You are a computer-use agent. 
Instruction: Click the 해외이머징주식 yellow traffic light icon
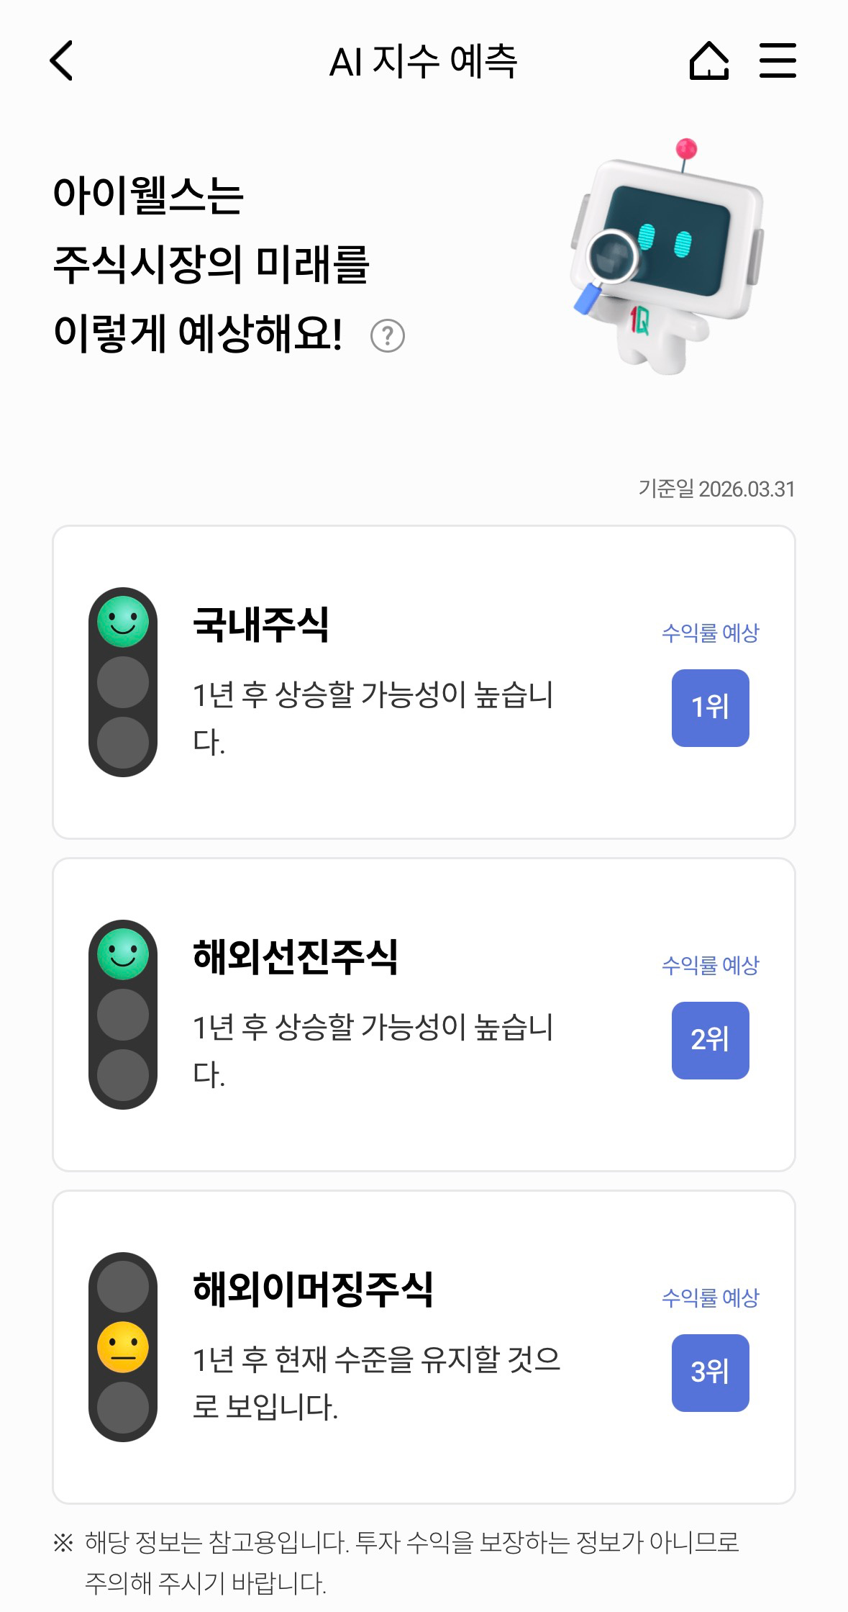(x=123, y=1347)
